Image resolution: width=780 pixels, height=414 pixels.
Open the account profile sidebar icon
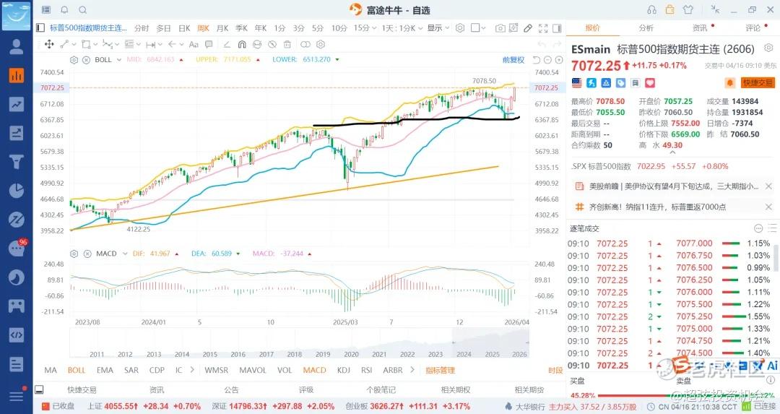[17, 46]
